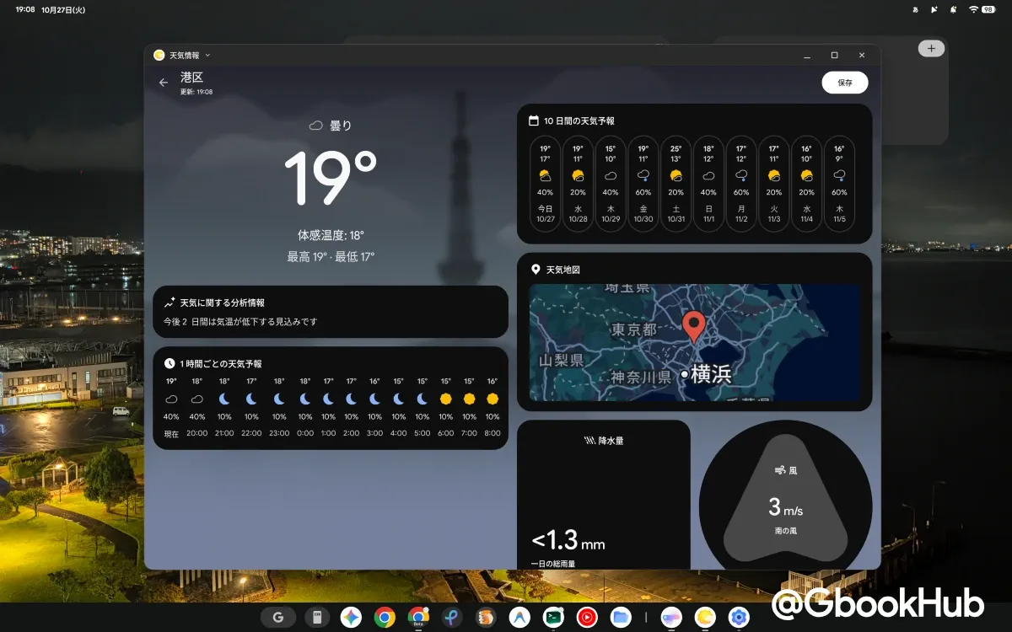Select the 火 11/3 forecast day
Image resolution: width=1012 pixels, height=632 pixels.
click(x=774, y=184)
